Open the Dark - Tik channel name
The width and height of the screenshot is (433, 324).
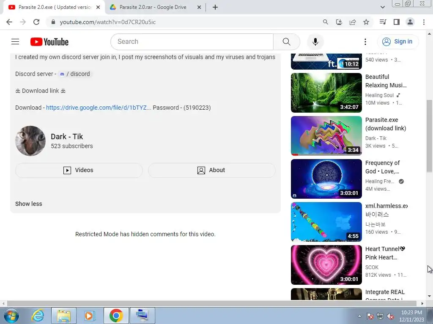coord(67,136)
